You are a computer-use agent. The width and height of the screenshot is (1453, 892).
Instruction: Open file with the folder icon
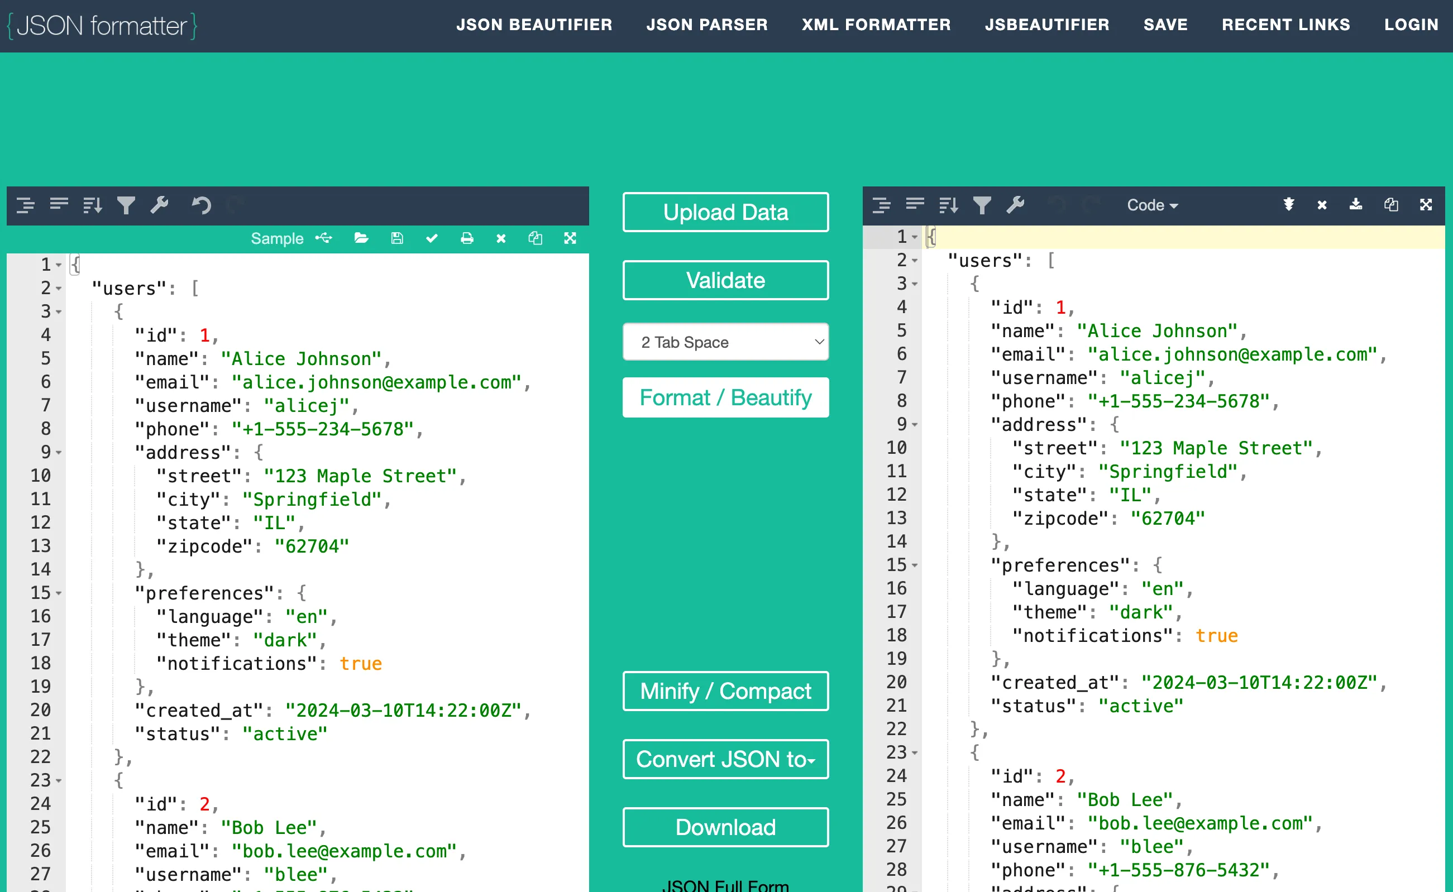[x=361, y=238]
